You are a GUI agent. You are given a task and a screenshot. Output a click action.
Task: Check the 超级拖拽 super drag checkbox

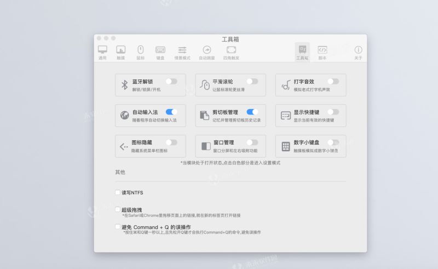click(x=118, y=209)
